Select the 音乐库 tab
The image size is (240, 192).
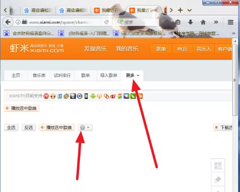click(39, 75)
